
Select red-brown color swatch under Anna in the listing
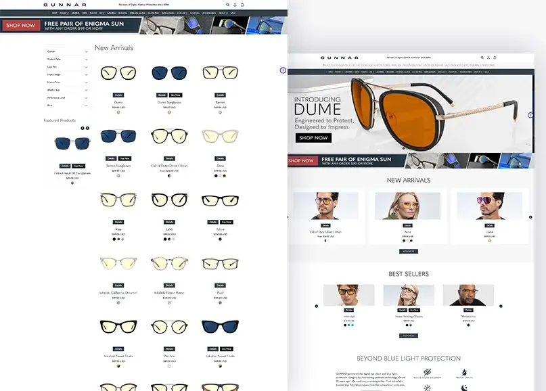pyautogui.click(x=224, y=176)
